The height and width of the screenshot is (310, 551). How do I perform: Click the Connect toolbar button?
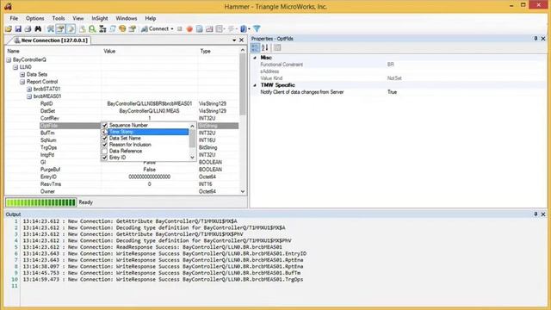[x=155, y=28]
